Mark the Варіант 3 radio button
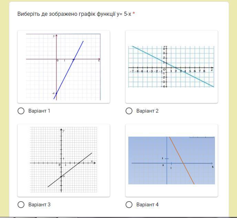The height and width of the screenshot is (218, 237). click(21, 205)
